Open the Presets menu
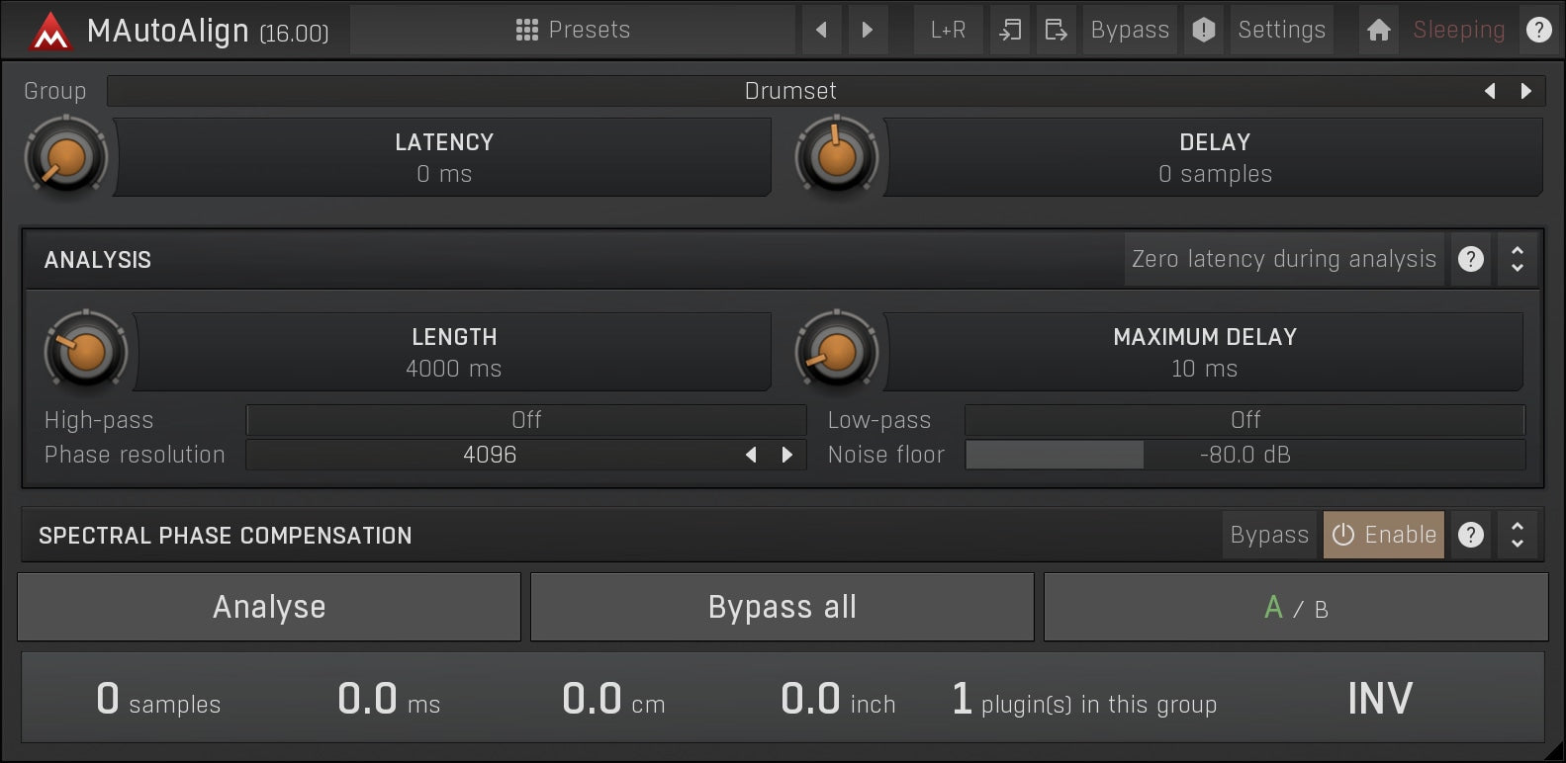The height and width of the screenshot is (763, 1566). coord(573,30)
